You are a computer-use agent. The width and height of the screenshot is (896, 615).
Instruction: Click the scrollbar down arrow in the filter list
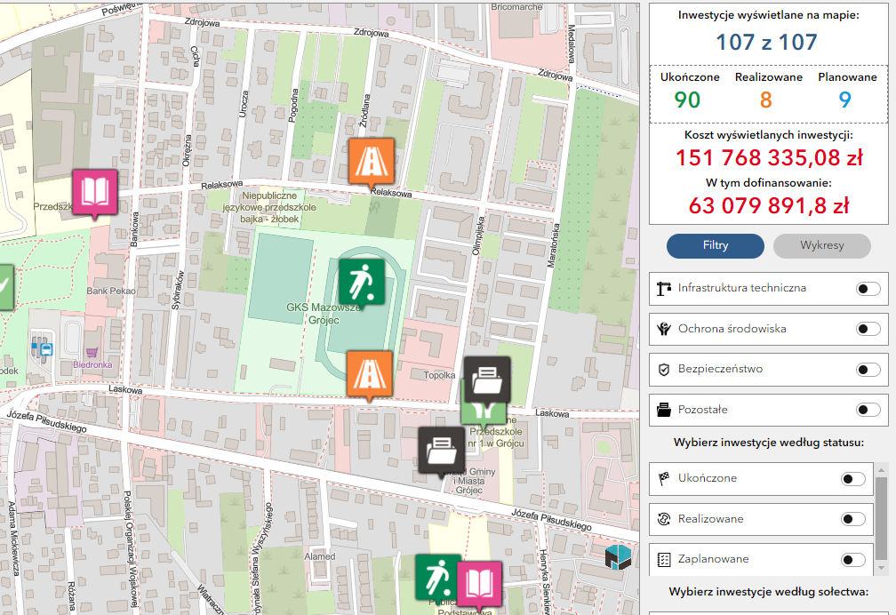pos(882,568)
